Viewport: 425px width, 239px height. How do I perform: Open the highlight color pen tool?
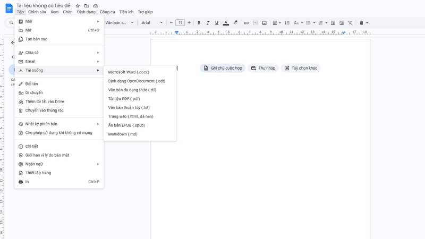click(x=235, y=23)
